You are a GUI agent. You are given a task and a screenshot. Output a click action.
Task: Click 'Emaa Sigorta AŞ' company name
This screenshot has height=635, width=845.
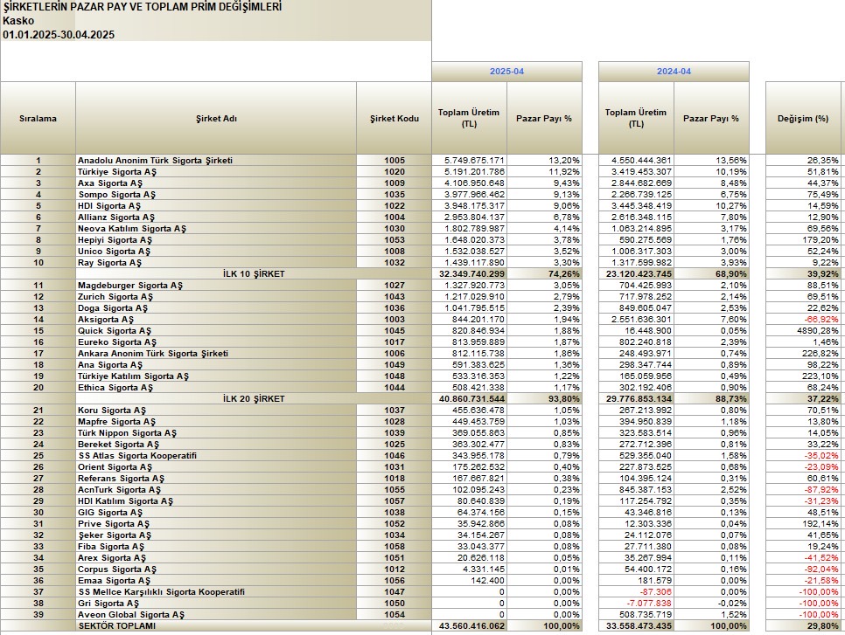pyautogui.click(x=114, y=580)
